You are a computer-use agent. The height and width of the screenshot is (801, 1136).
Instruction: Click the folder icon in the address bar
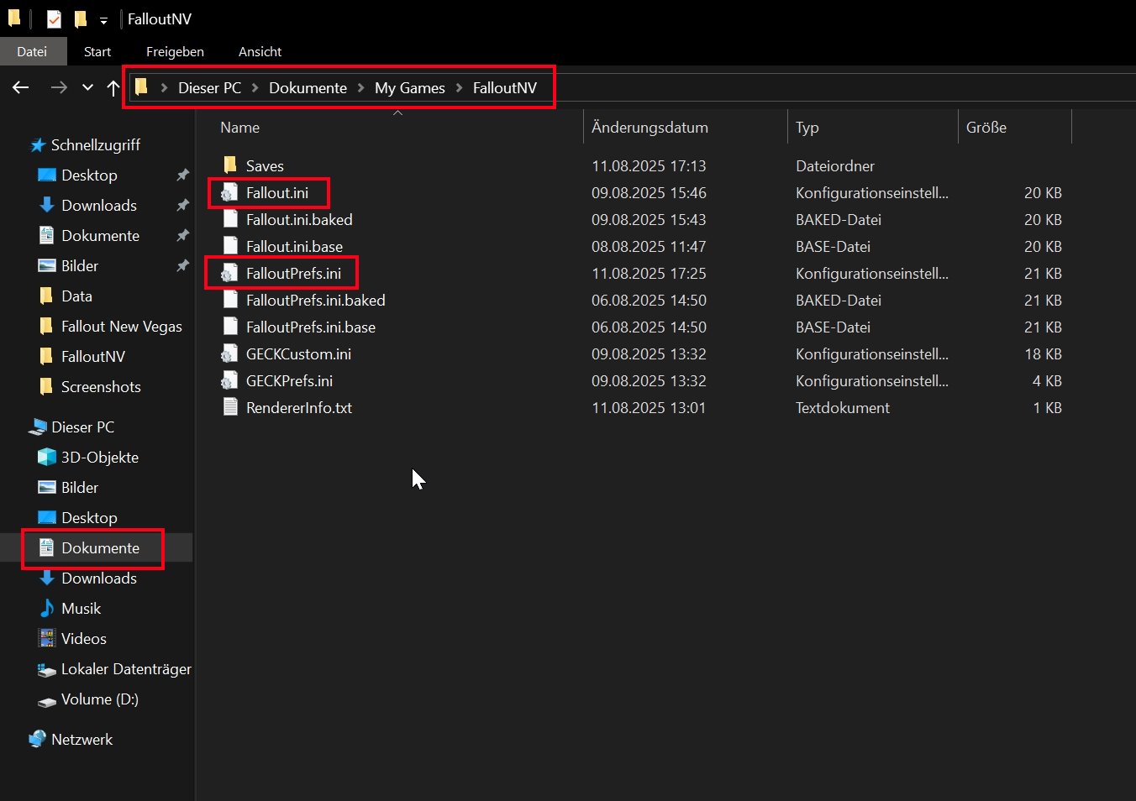pyautogui.click(x=141, y=87)
